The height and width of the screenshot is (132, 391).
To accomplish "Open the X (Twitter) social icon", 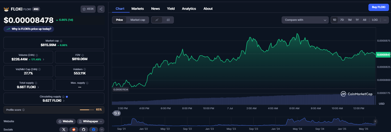I will click(x=64, y=129).
